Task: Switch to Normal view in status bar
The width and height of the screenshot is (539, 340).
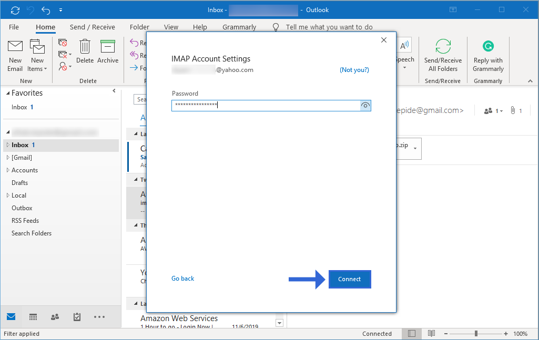Action: 412,334
